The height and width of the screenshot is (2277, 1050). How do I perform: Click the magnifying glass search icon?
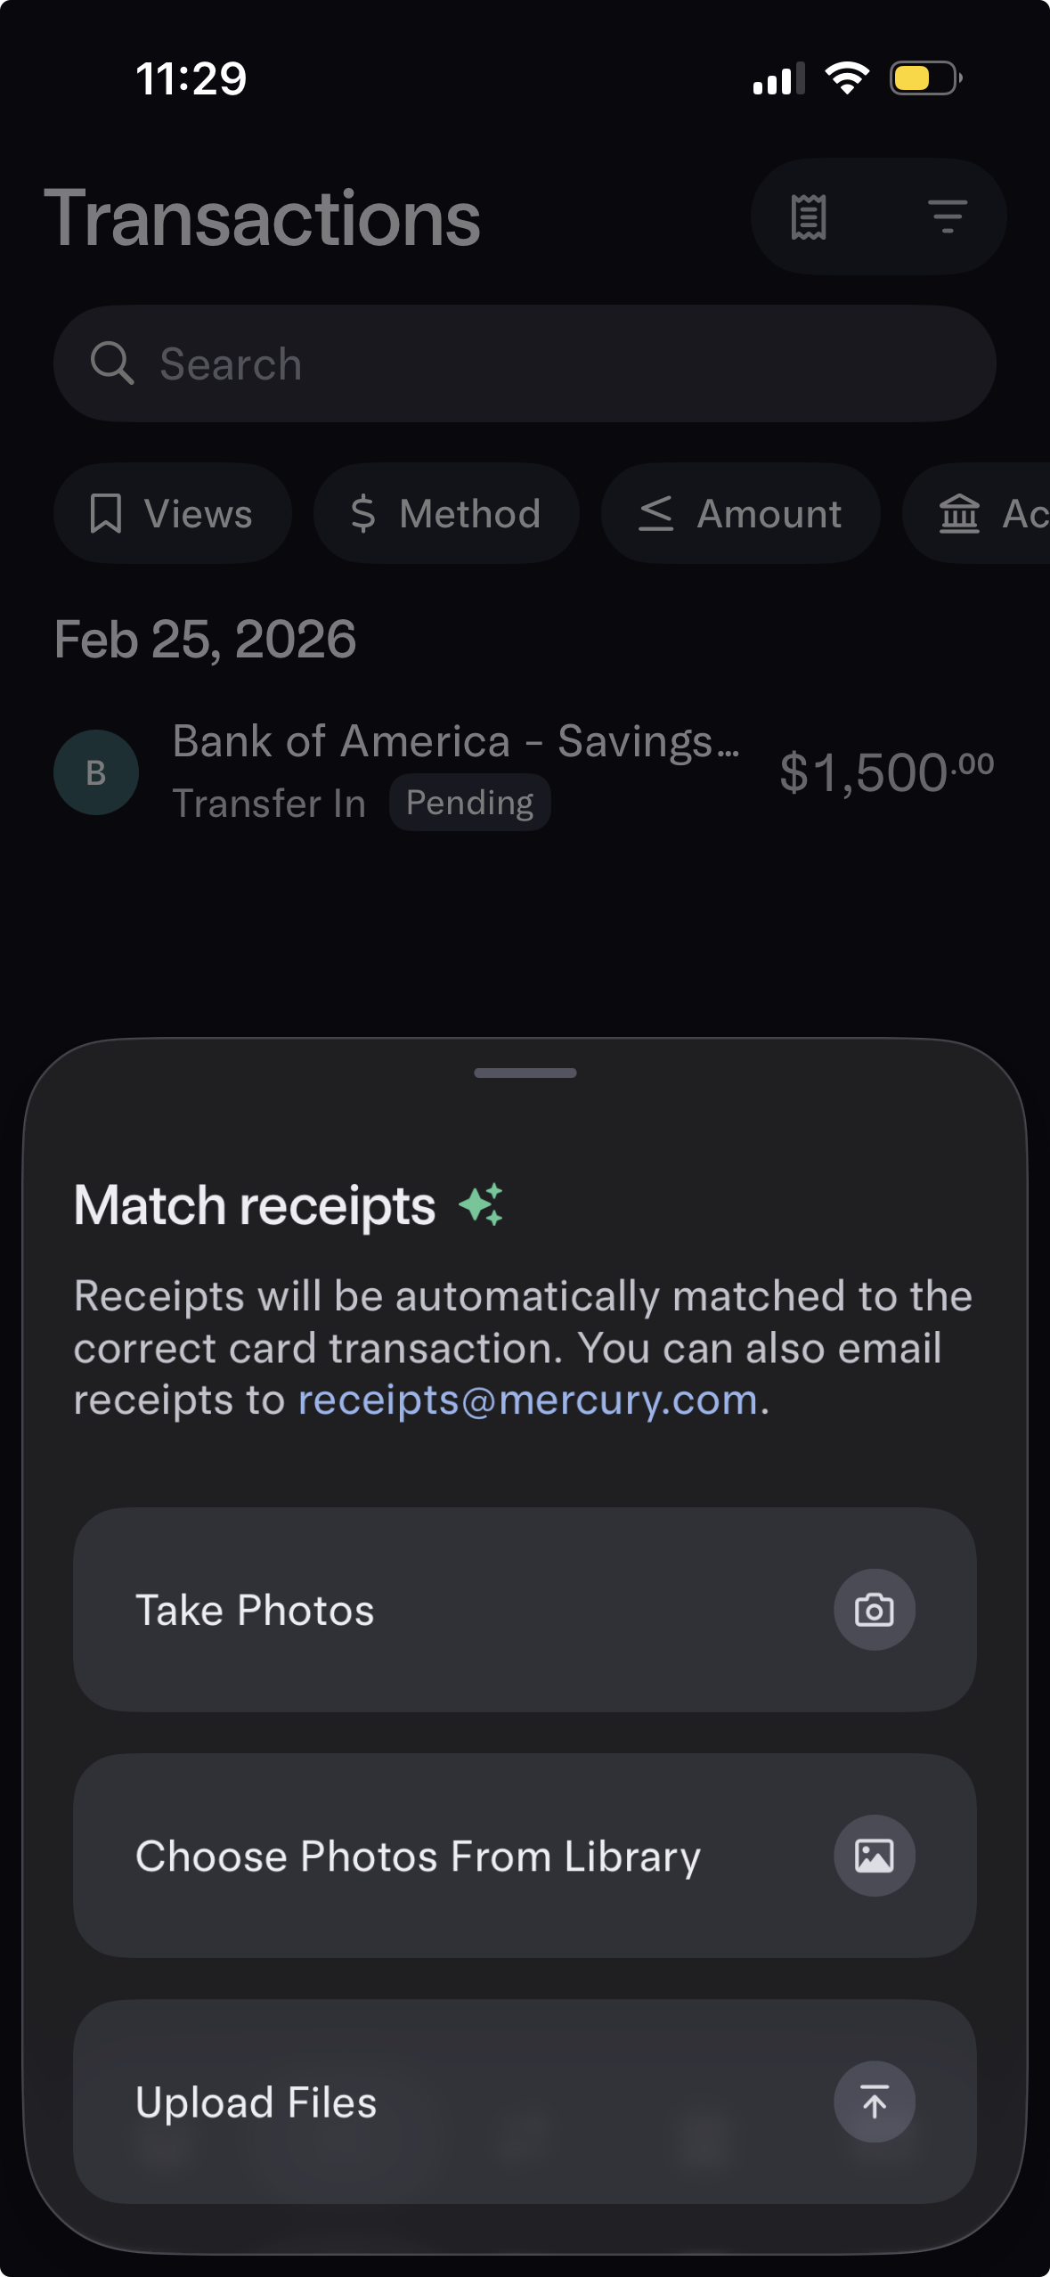(112, 363)
